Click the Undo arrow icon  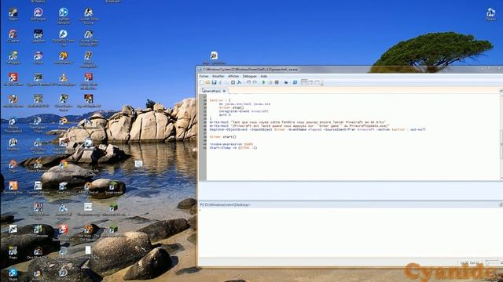[248, 82]
